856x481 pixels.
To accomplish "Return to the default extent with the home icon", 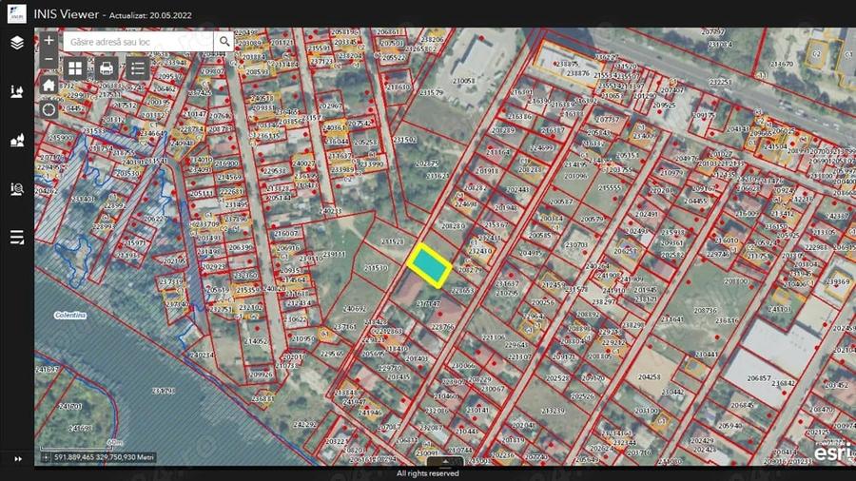I will 49,85.
